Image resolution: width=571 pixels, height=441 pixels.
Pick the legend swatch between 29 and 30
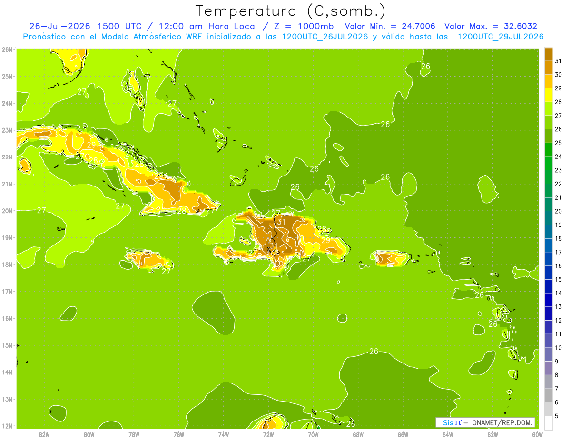(x=549, y=82)
